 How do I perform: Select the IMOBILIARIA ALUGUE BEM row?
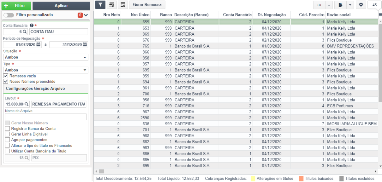[236, 124]
